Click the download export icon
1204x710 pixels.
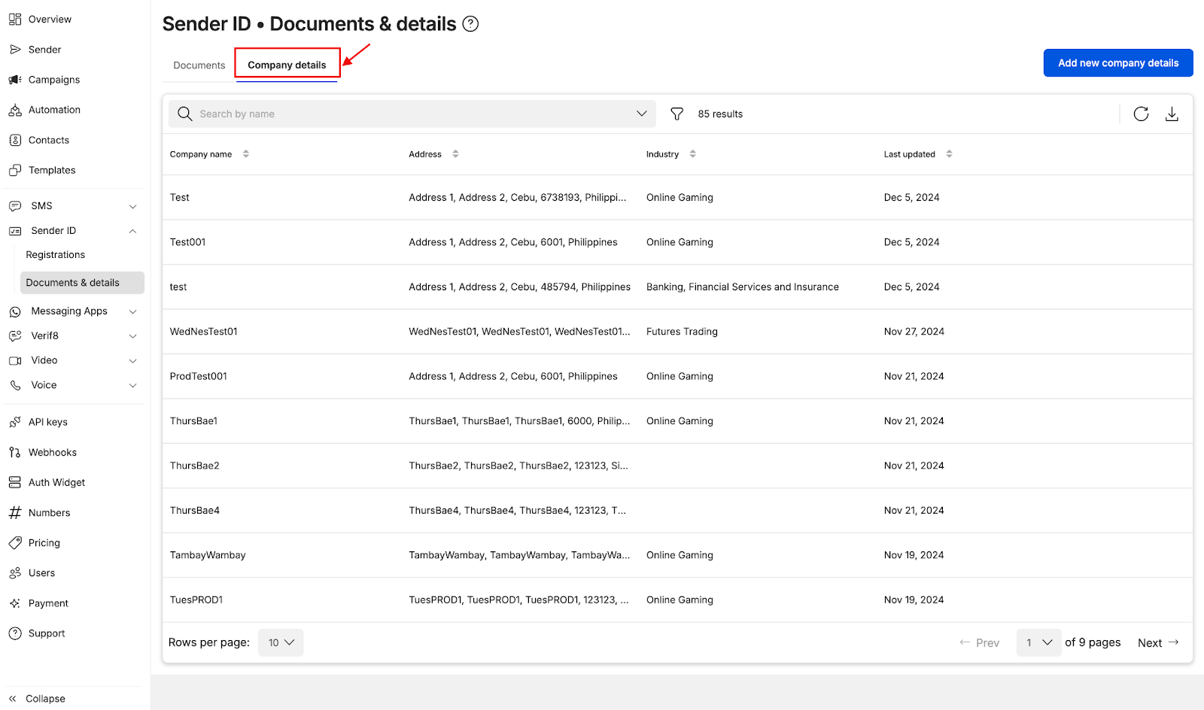click(x=1172, y=114)
